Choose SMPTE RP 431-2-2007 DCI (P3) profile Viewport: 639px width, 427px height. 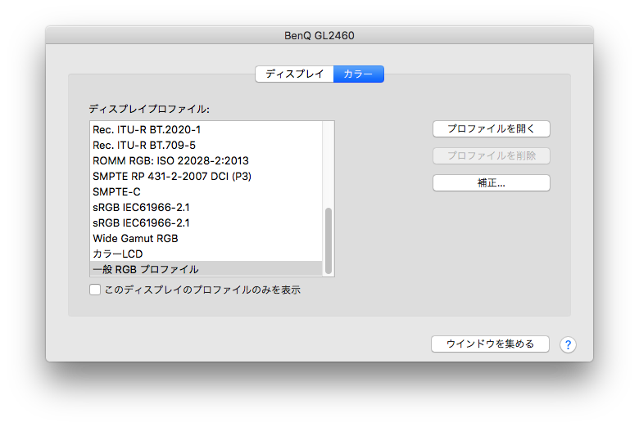click(x=206, y=176)
